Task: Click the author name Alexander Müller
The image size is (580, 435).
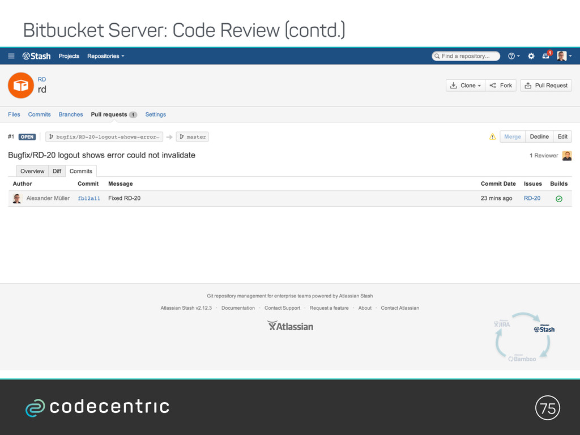Action: click(x=48, y=199)
